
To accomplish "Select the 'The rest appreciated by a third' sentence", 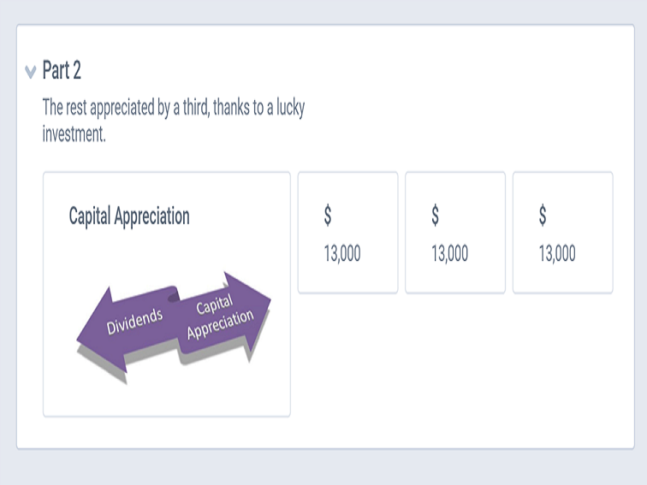I will [x=173, y=121].
